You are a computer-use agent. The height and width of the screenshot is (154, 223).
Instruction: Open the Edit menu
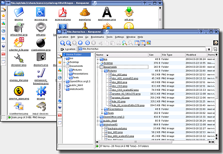click(x=73, y=37)
